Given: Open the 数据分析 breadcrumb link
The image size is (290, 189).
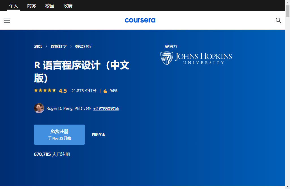Looking at the screenshot, I should coord(83,46).
